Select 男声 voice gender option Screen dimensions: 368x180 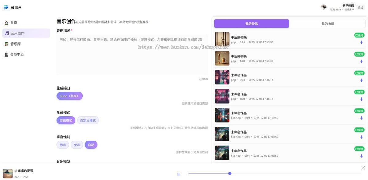tap(63, 145)
